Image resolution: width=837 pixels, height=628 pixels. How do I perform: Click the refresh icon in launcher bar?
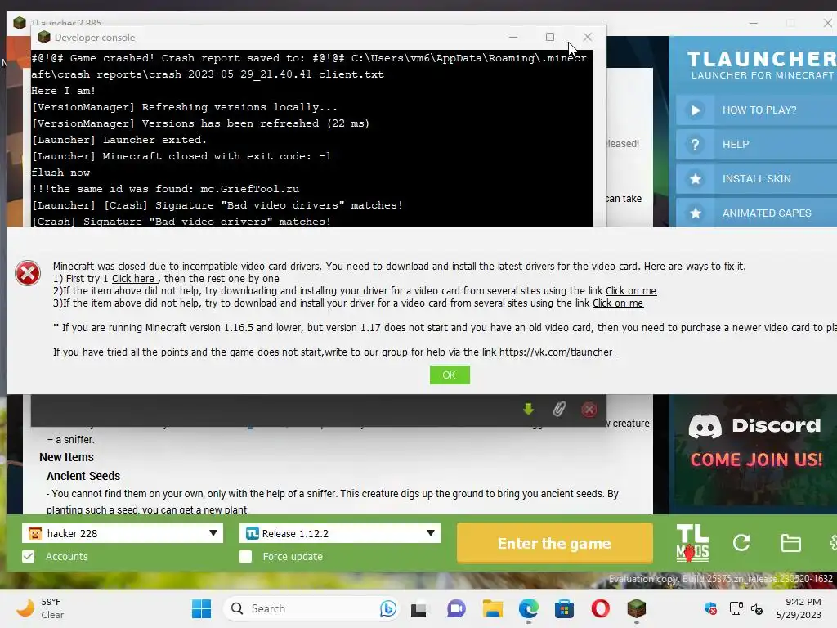coord(741,543)
